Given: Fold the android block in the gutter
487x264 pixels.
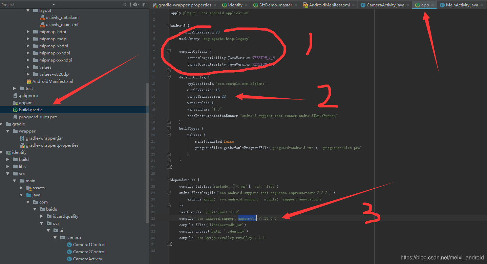Looking at the screenshot, I should [x=168, y=26].
